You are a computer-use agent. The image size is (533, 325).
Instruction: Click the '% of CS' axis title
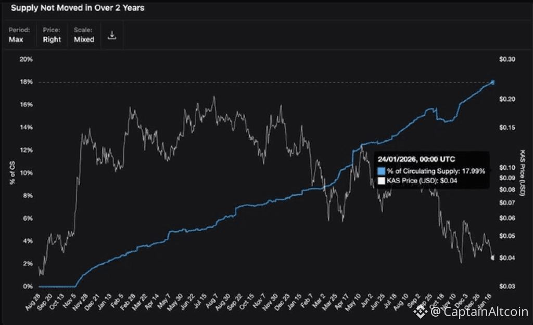11,173
